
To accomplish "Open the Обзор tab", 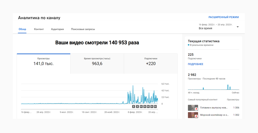I will [22, 29].
